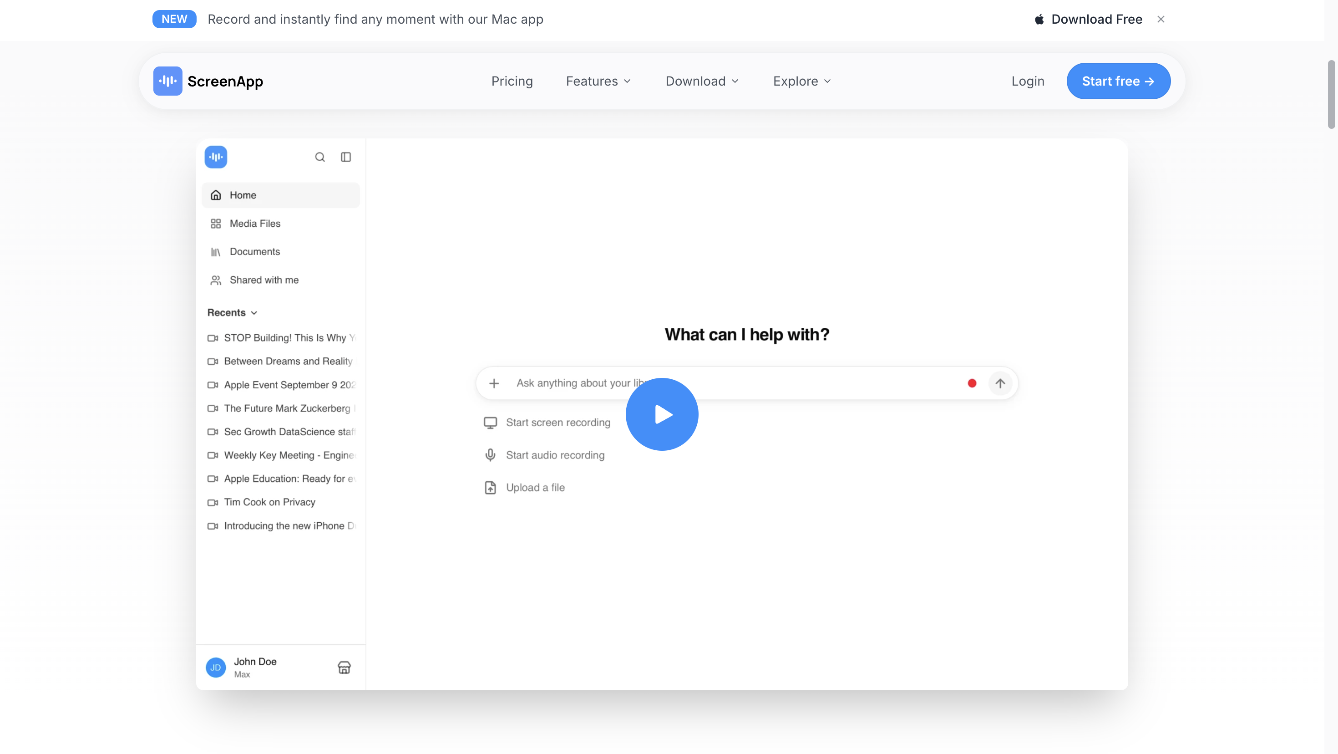The height and width of the screenshot is (754, 1338).
Task: Open 'Weekly Key Meeting - Engine' recording
Action: tap(281, 455)
